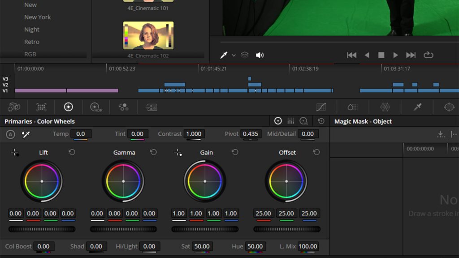Open the HDR color wheels palette
The image size is (459, 258).
coord(96,107)
